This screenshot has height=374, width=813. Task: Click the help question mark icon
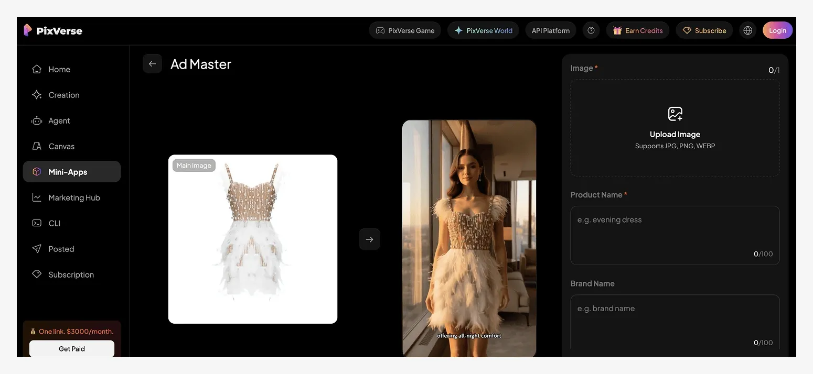click(x=591, y=30)
